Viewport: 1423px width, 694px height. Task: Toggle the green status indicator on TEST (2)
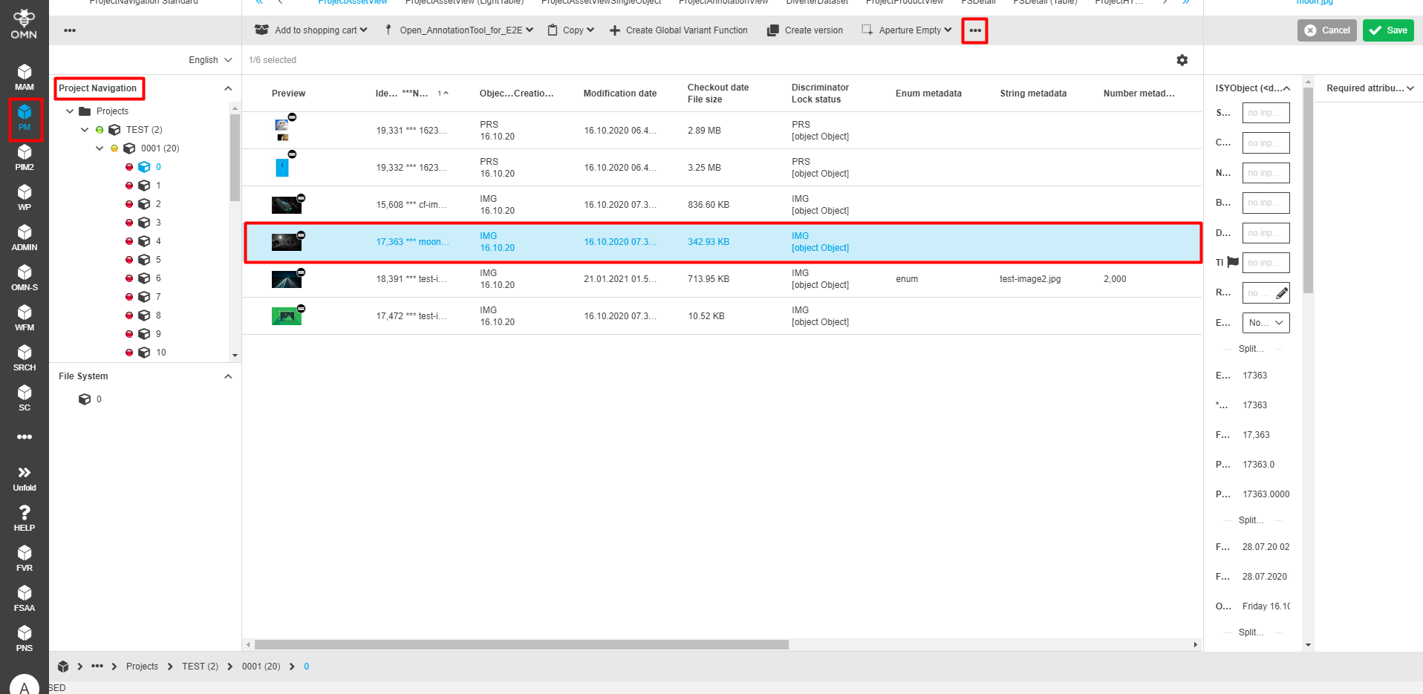pyautogui.click(x=100, y=129)
